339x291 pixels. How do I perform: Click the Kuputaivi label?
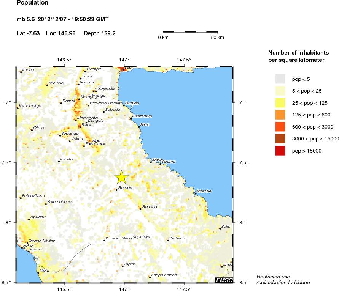pyautogui.click(x=142, y=237)
